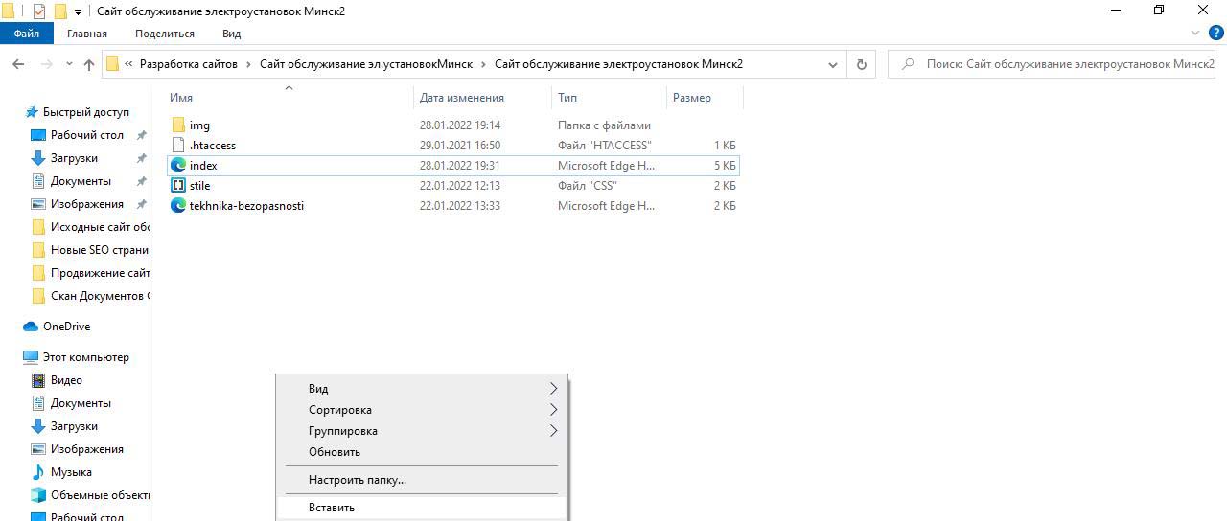Click the Back navigation arrow
This screenshot has width=1227, height=521.
(18, 64)
